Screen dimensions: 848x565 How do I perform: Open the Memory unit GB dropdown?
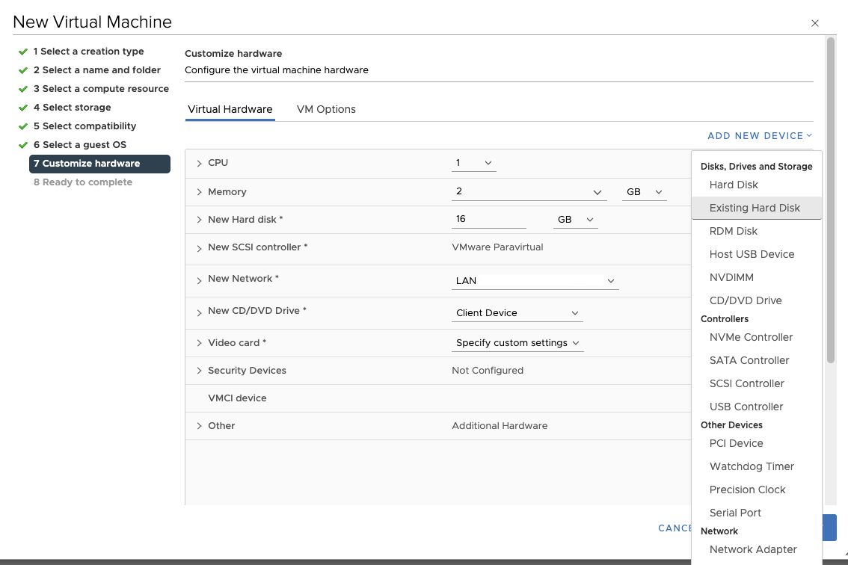[x=644, y=192]
